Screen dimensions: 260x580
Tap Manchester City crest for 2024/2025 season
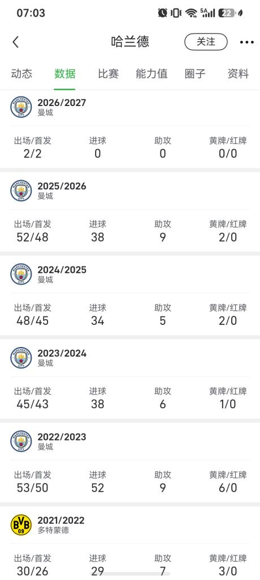tap(21, 274)
